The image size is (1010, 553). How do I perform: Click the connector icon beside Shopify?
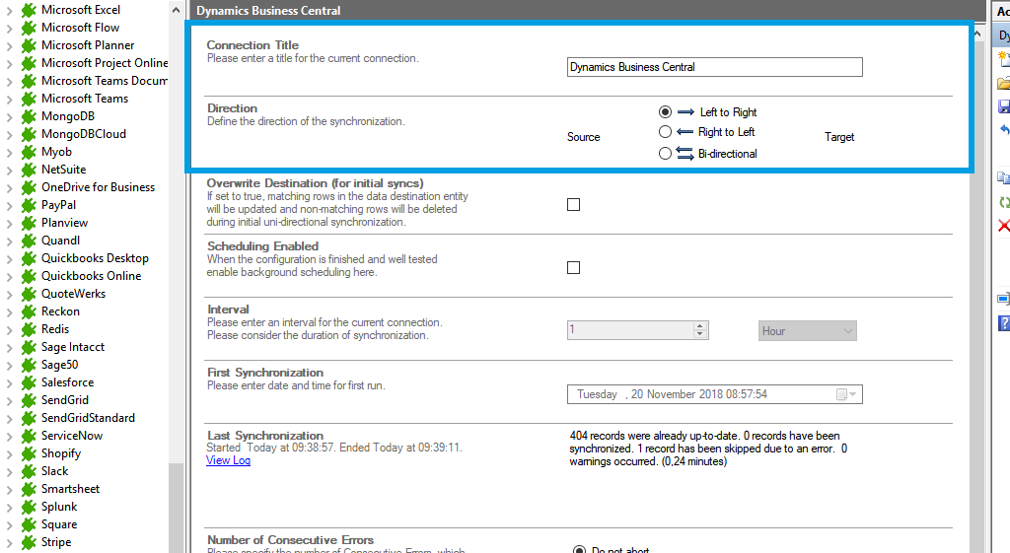pos(29,453)
